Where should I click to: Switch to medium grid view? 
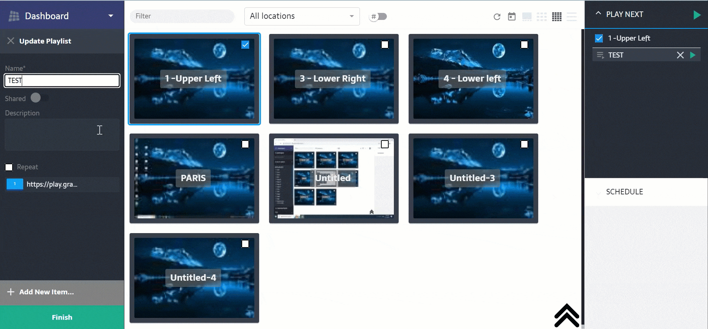[542, 17]
